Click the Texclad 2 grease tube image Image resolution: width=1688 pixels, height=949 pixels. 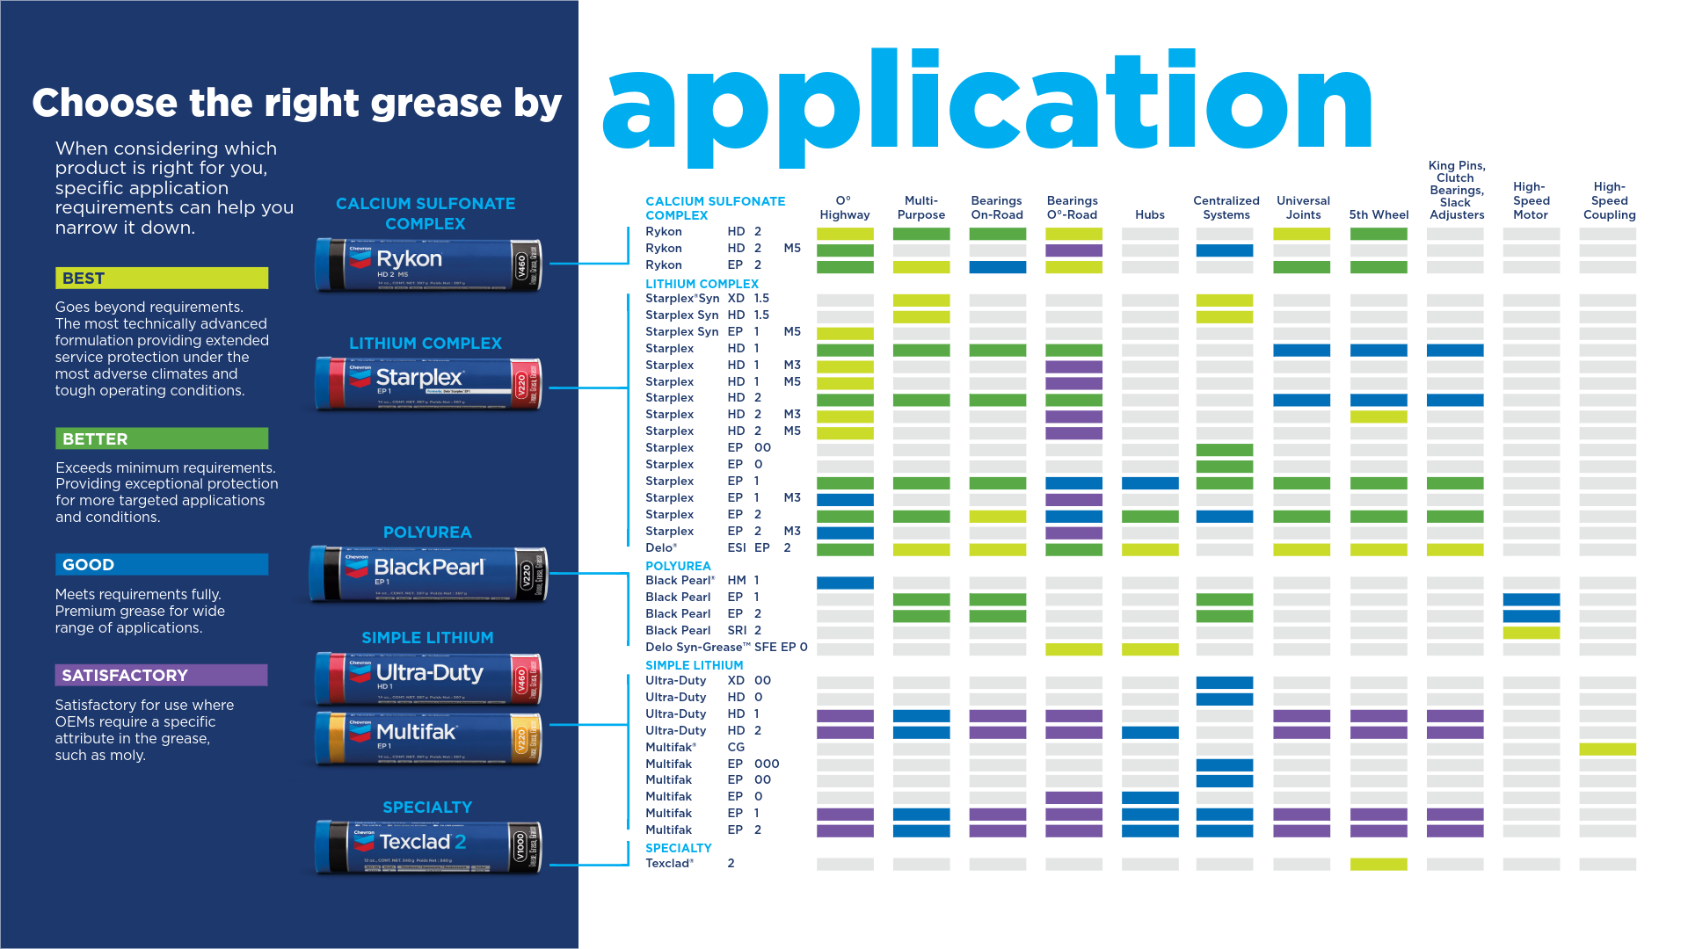(x=428, y=846)
